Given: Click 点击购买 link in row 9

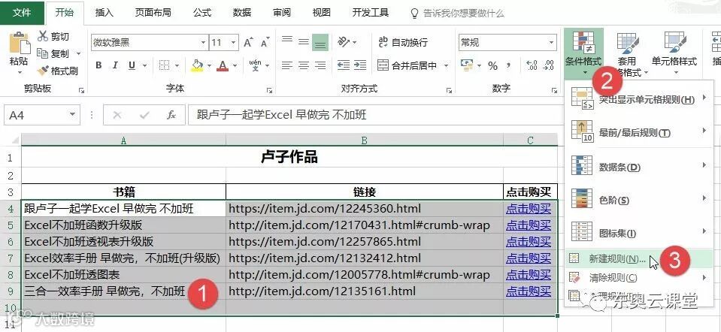Looking at the screenshot, I should coord(529,291).
